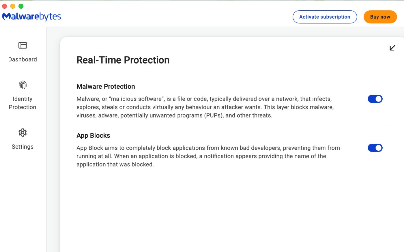The height and width of the screenshot is (252, 404).
Task: Close the window with the red button
Action: pos(5,6)
